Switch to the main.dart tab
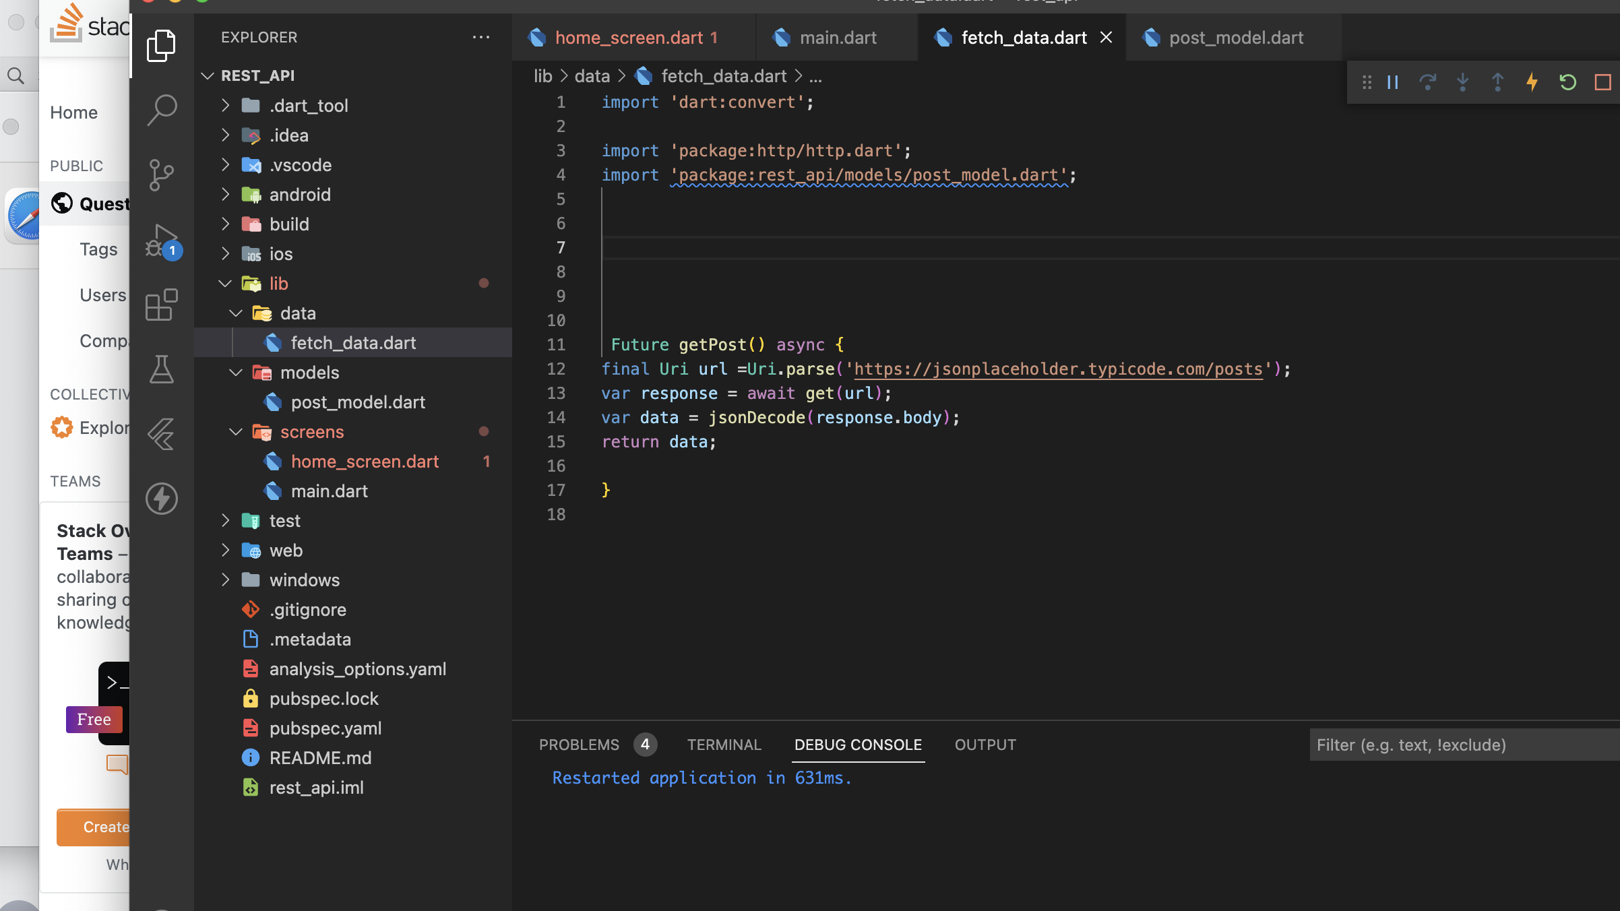The height and width of the screenshot is (911, 1620). coord(836,38)
